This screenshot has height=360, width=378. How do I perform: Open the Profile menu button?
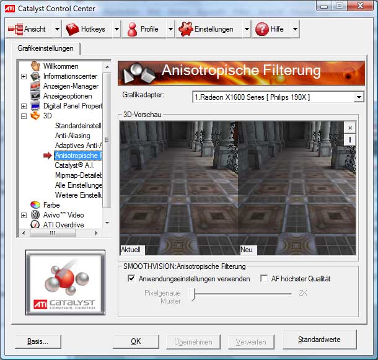pos(144,29)
